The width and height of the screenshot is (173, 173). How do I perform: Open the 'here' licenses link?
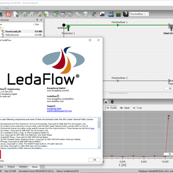pos(92,128)
